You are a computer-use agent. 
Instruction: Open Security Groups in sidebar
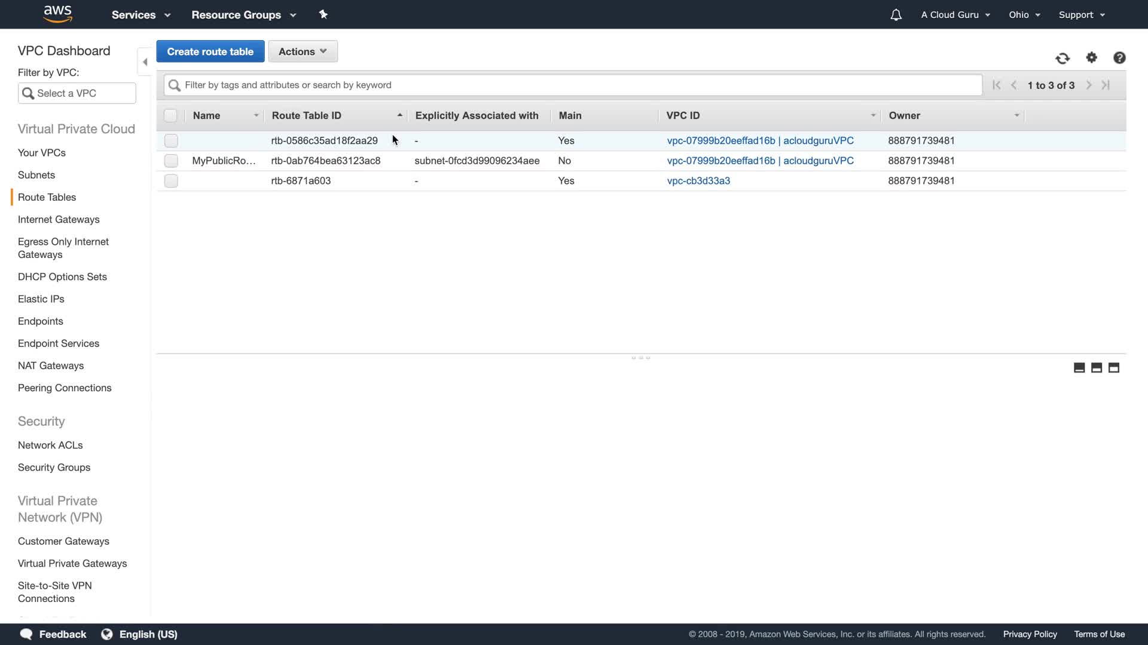click(x=54, y=467)
